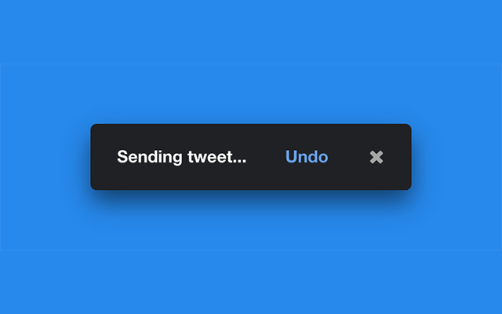Hide the snackbar using the X button
Screen dimensions: 502x314
(376, 157)
